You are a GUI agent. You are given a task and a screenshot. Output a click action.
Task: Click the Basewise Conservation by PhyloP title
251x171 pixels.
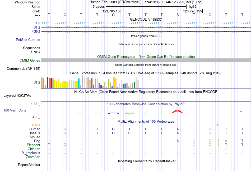click(146, 104)
